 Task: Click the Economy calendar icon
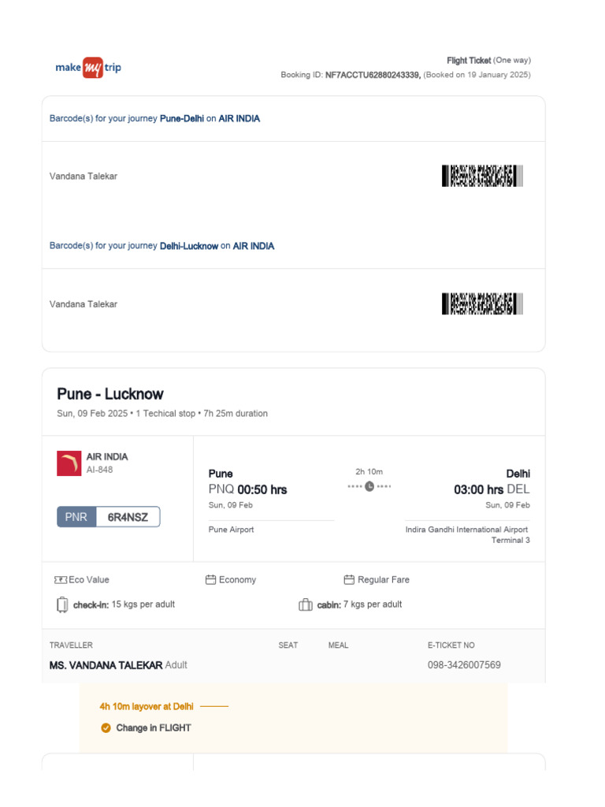(210, 579)
